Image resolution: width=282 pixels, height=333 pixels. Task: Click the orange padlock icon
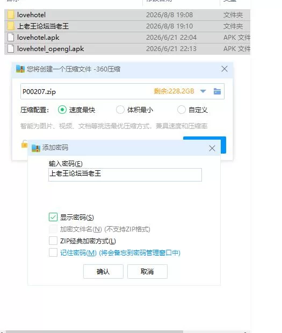coord(24,144)
